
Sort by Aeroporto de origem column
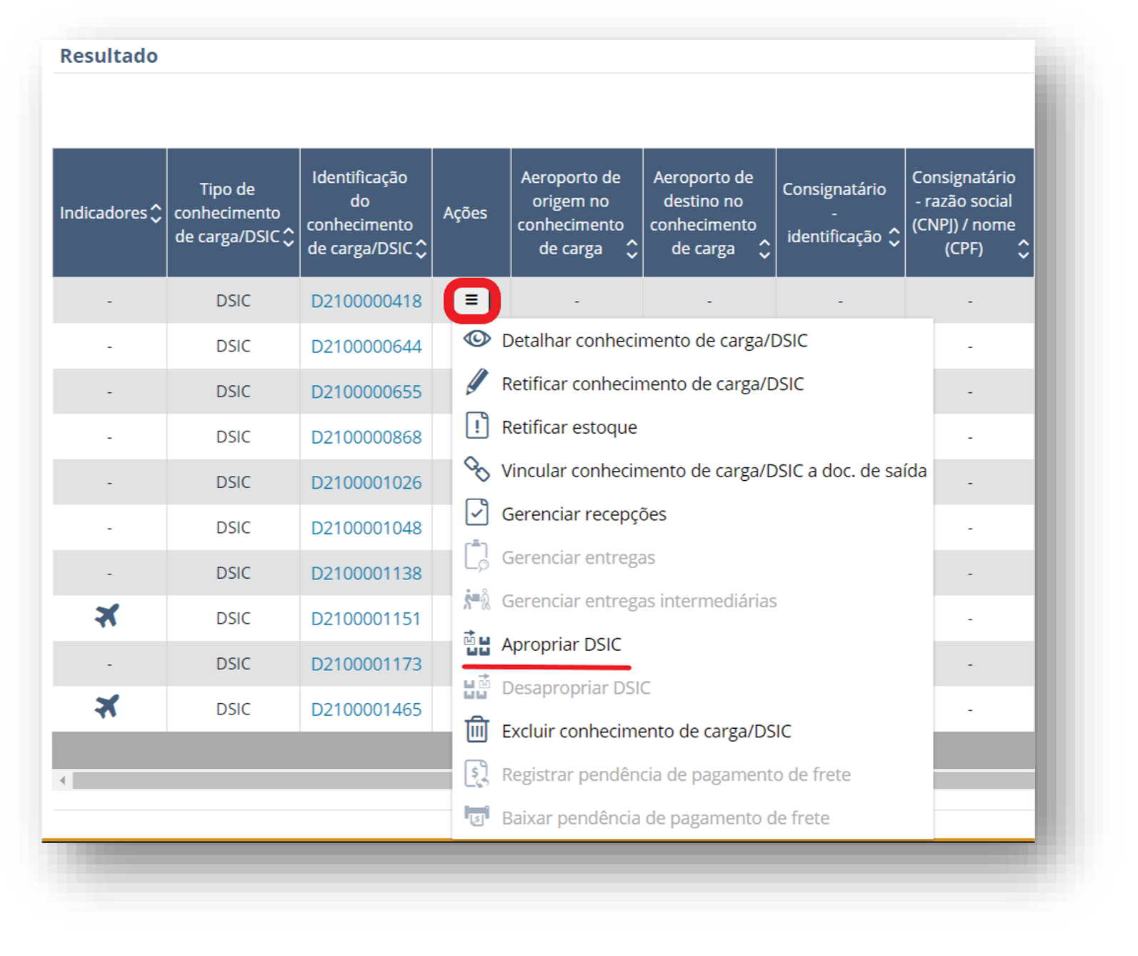[632, 249]
